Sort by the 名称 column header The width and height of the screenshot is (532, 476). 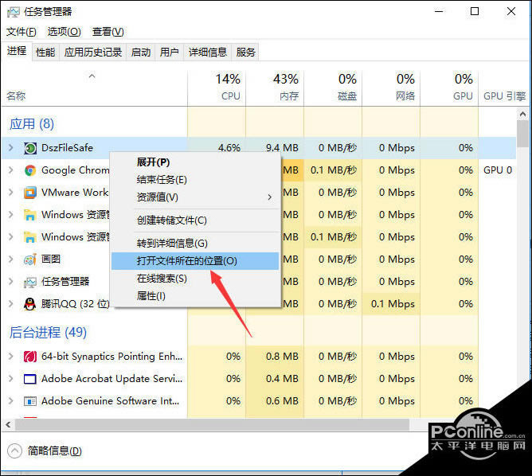tap(94, 88)
